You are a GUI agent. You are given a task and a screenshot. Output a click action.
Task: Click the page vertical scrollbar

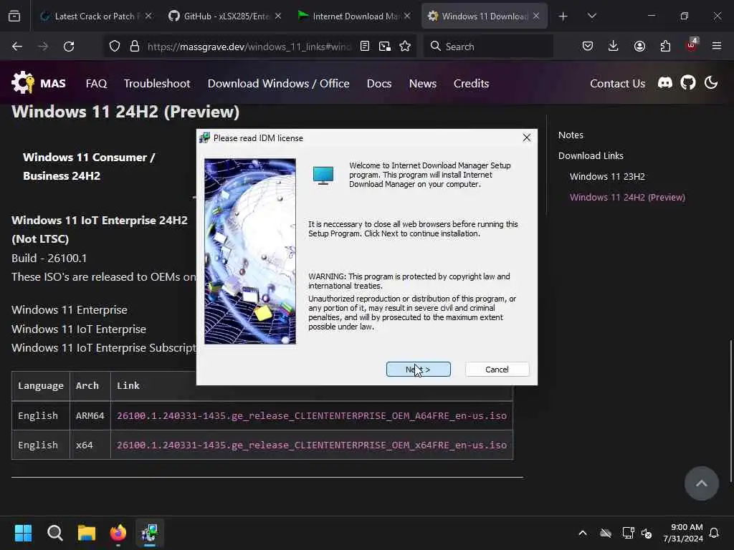(730, 412)
